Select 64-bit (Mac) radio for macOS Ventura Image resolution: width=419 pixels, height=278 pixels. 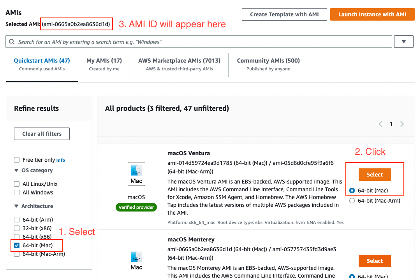click(352, 191)
